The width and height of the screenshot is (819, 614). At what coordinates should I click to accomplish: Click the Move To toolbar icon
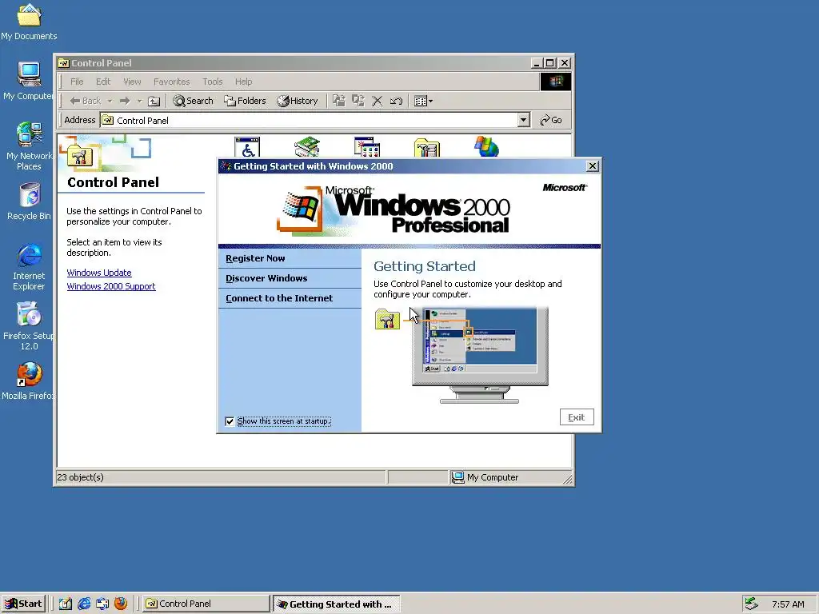click(x=339, y=101)
